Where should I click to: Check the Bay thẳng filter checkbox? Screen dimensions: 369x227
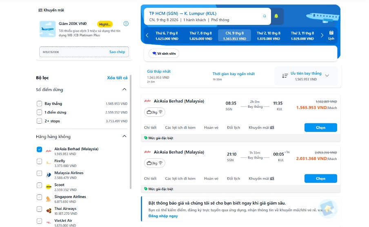[39, 104]
